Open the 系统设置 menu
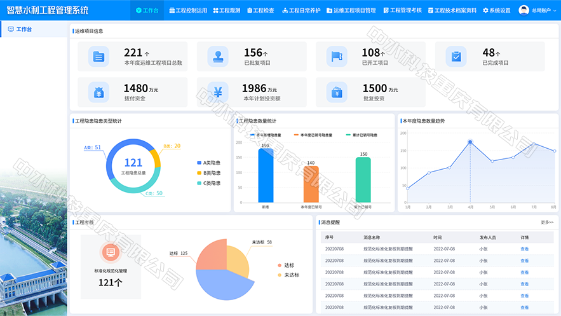 coord(497,10)
